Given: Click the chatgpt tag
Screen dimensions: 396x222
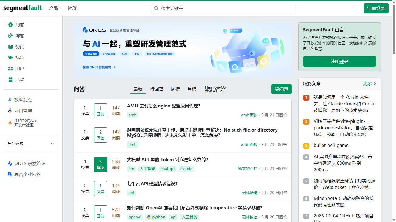Looking at the screenshot, I should (168, 169).
